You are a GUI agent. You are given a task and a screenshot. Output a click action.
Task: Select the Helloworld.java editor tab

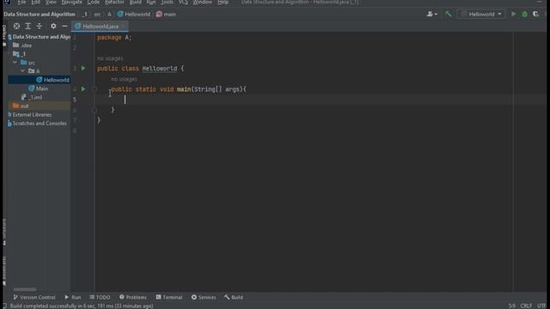point(101,27)
